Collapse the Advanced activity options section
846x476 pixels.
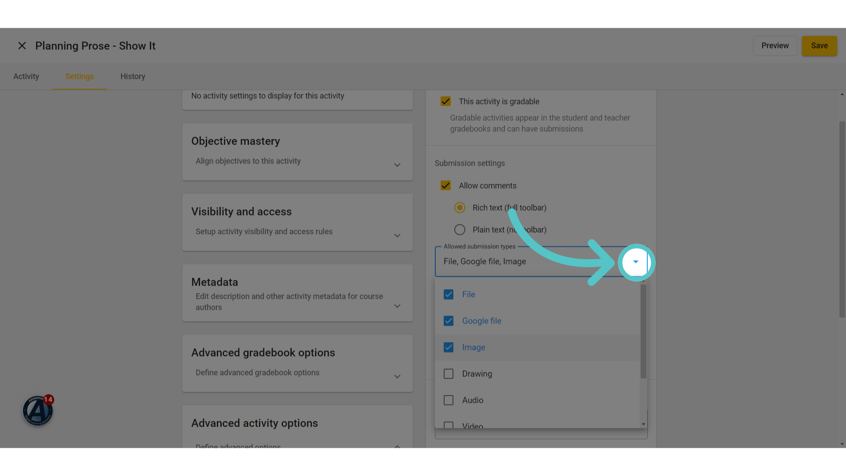[397, 446]
